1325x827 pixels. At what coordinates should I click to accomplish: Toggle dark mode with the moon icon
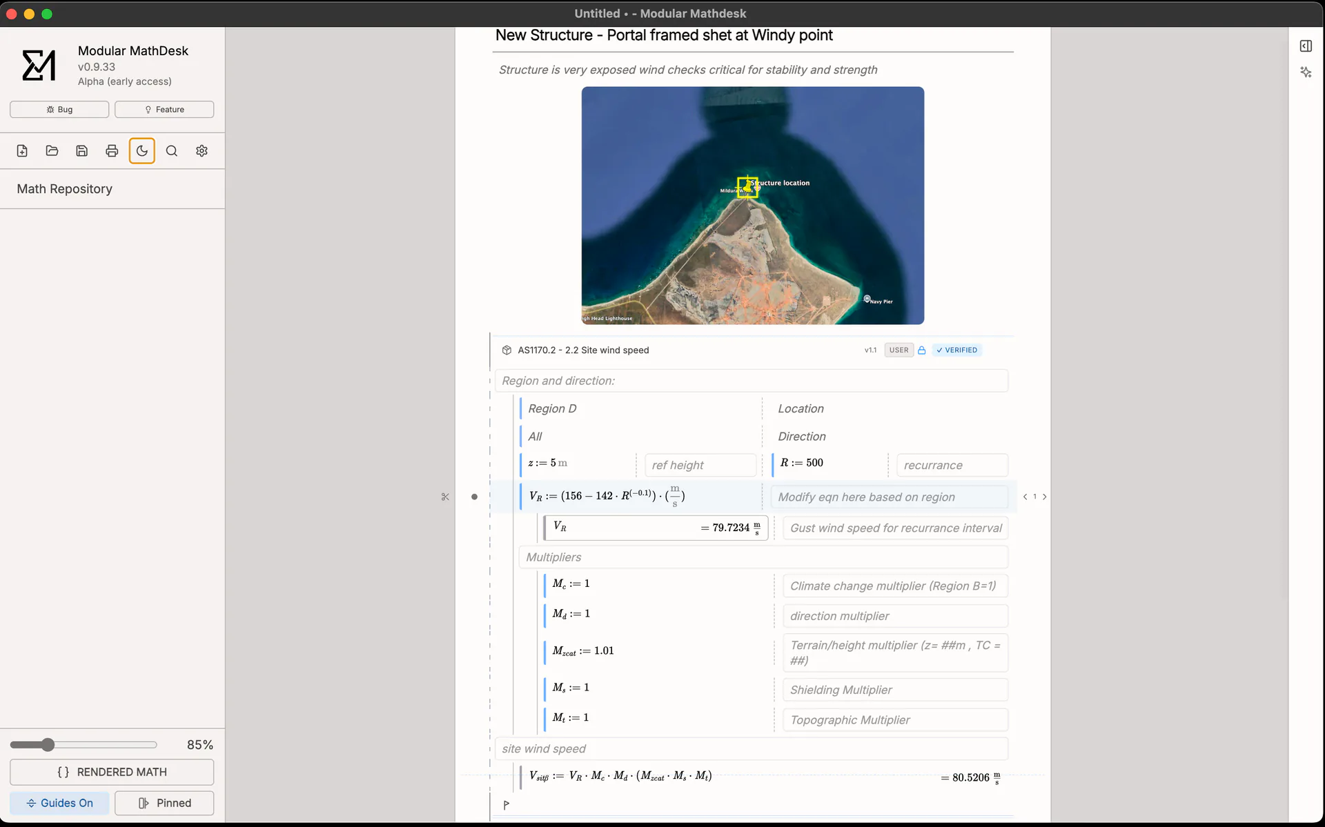pyautogui.click(x=142, y=151)
